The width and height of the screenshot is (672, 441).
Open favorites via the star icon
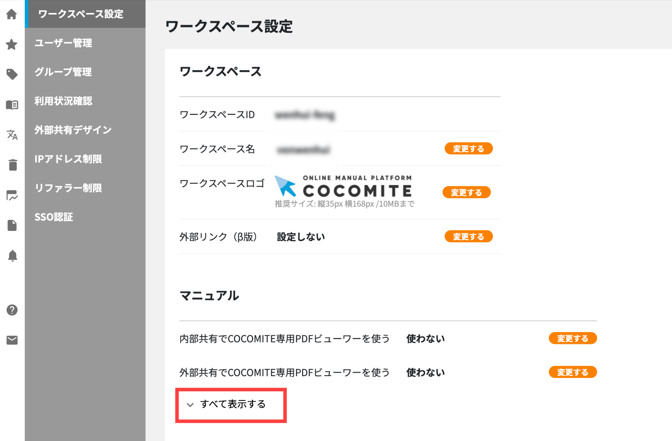pyautogui.click(x=12, y=44)
